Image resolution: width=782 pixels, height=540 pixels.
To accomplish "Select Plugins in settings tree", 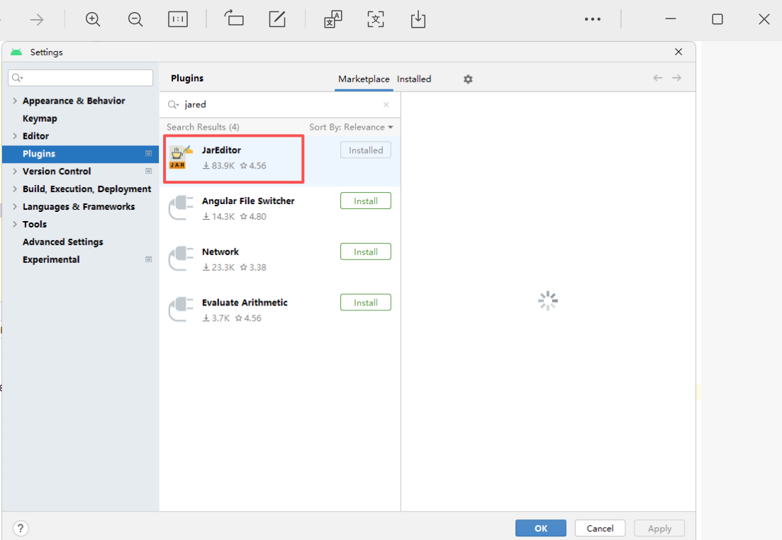I will pyautogui.click(x=80, y=154).
